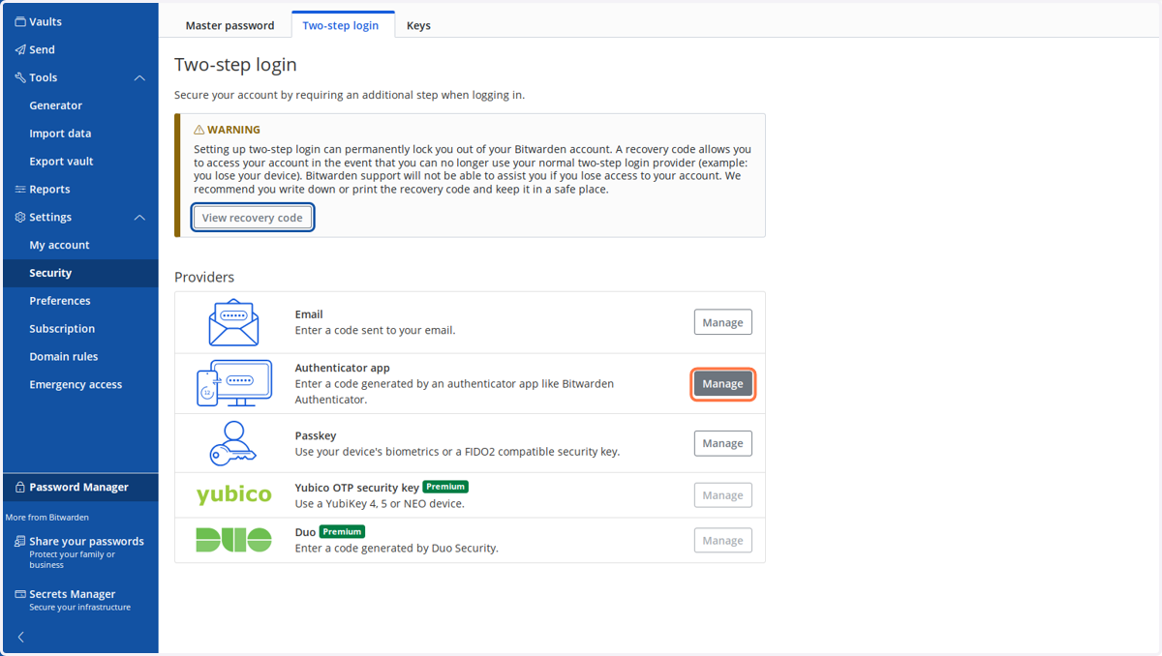
Task: Select the Send paper-plane icon
Action: [20, 49]
